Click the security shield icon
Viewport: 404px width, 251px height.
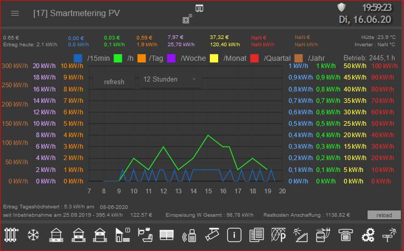click(x=342, y=7)
